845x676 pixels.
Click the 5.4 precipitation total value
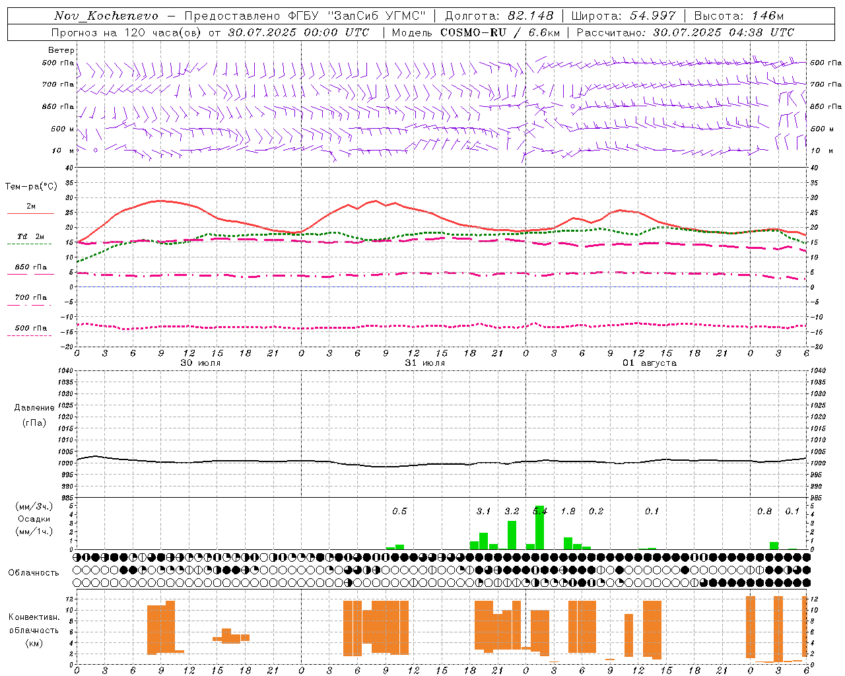pos(539,511)
